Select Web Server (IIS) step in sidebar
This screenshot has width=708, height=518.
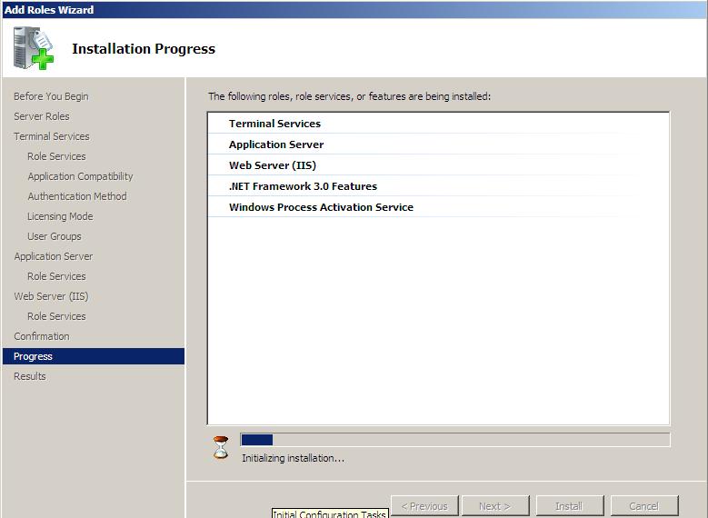click(x=51, y=296)
